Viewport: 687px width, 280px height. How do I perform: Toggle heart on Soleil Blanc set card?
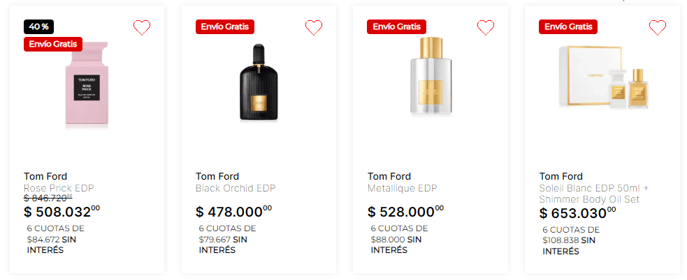(658, 28)
